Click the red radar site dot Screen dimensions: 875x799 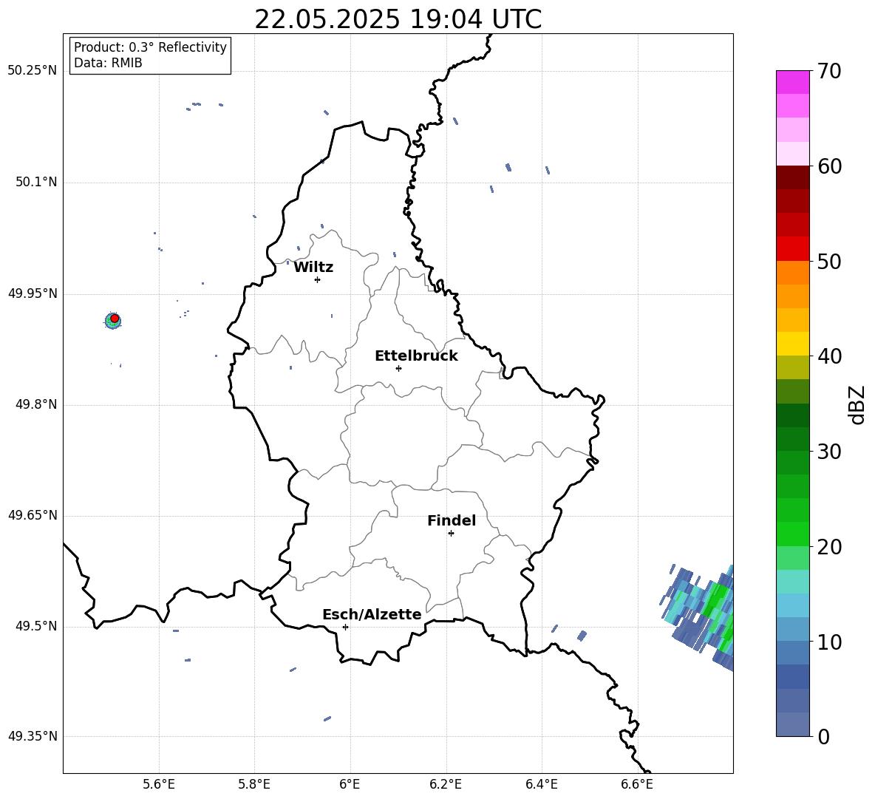pyautogui.click(x=115, y=319)
